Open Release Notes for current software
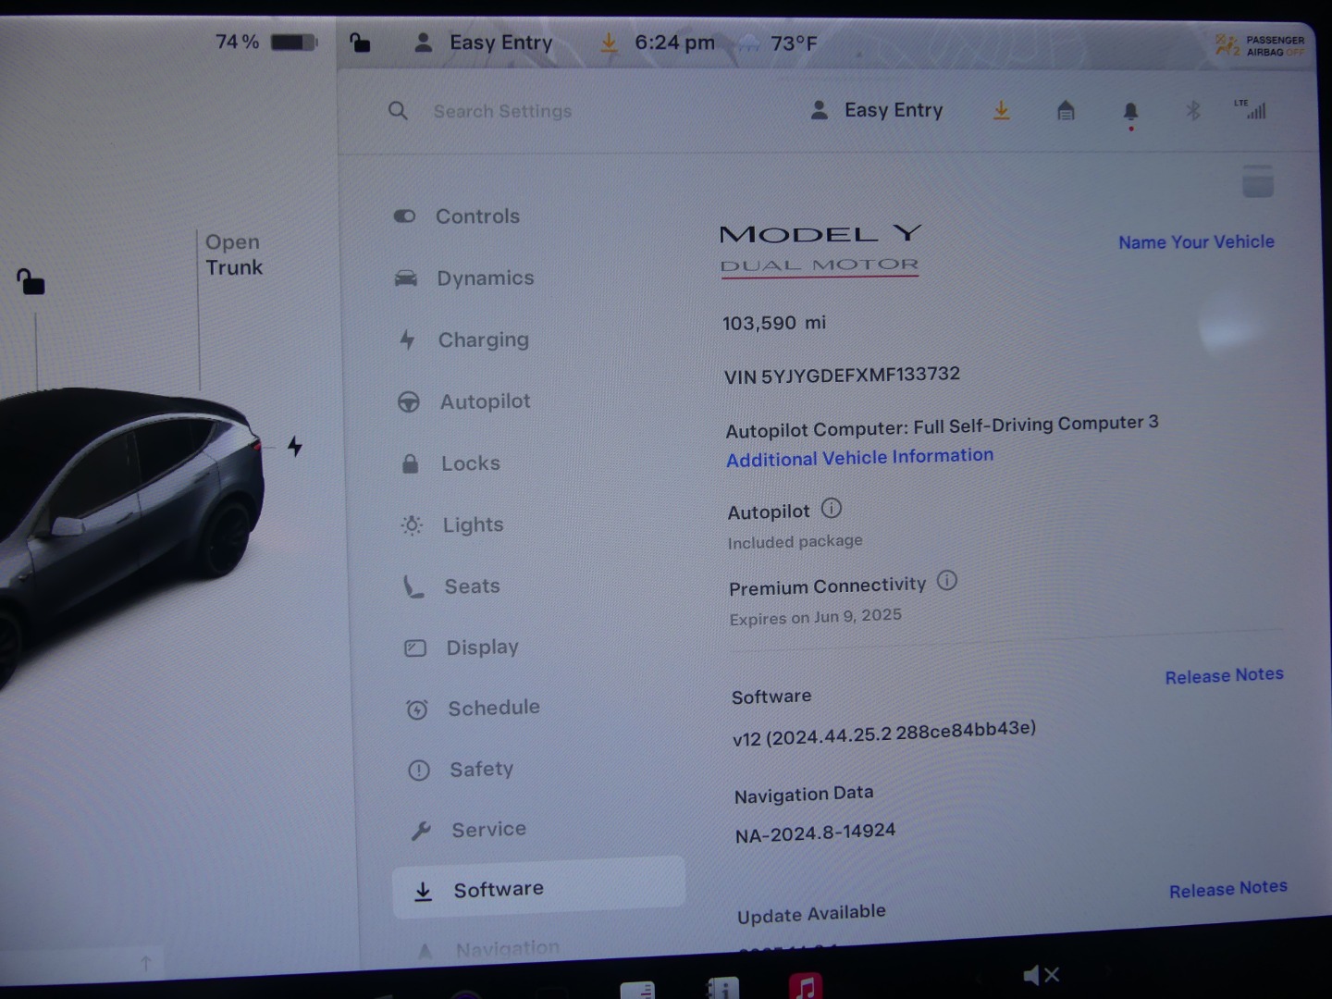The height and width of the screenshot is (999, 1332). [1224, 676]
